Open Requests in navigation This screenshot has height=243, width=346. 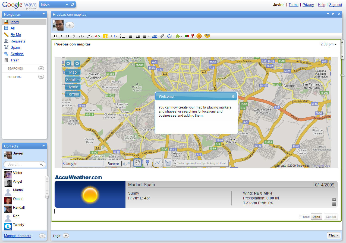18,41
